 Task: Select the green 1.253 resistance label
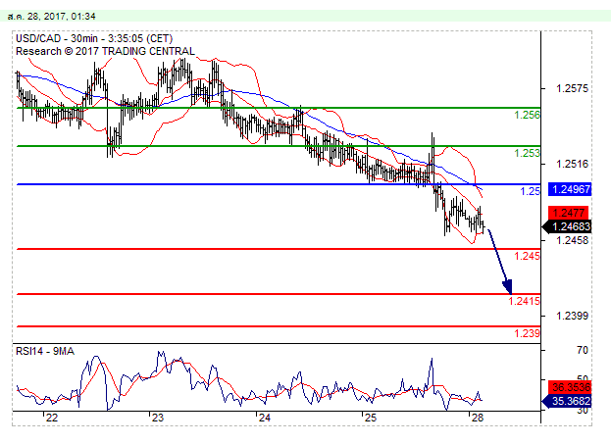tap(527, 153)
